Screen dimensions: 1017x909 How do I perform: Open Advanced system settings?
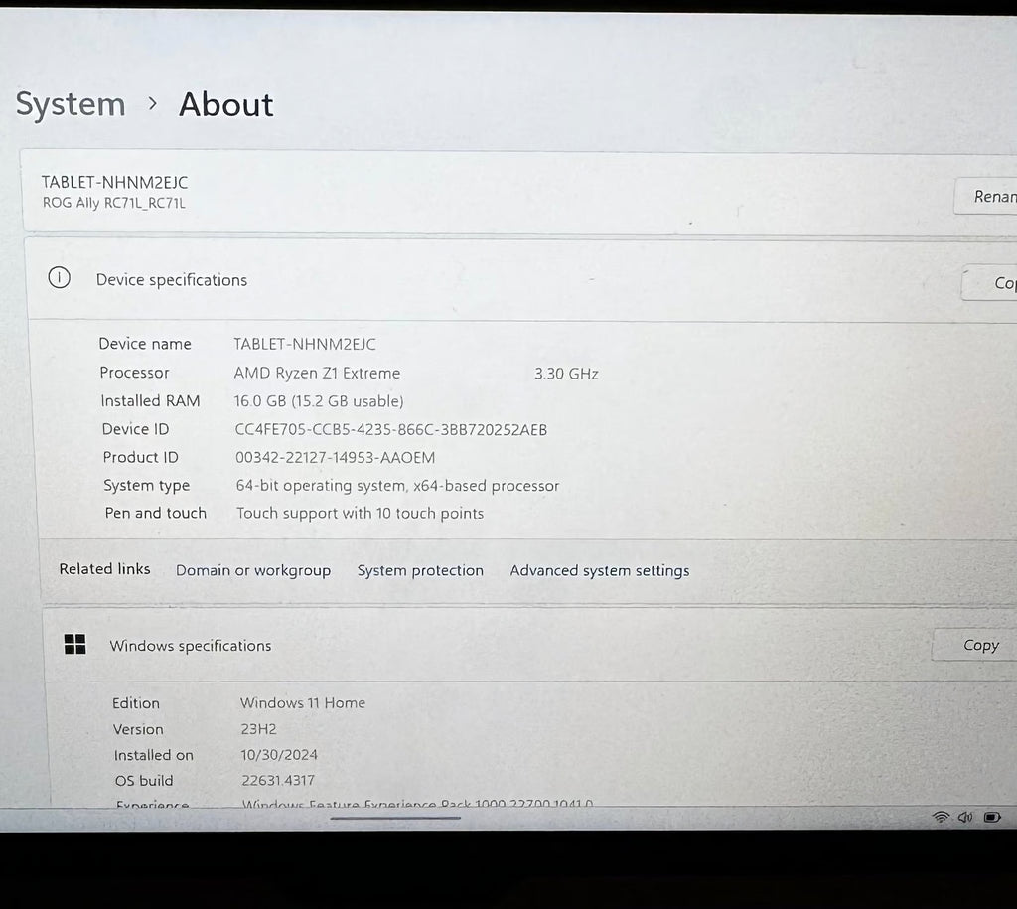(599, 570)
